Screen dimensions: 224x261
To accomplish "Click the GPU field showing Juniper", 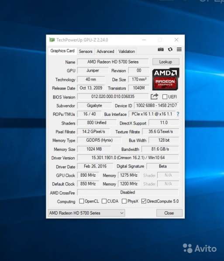I will click(93, 70).
